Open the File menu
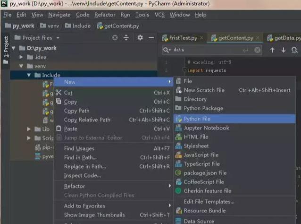301x224 pixels. [x=7, y=15]
